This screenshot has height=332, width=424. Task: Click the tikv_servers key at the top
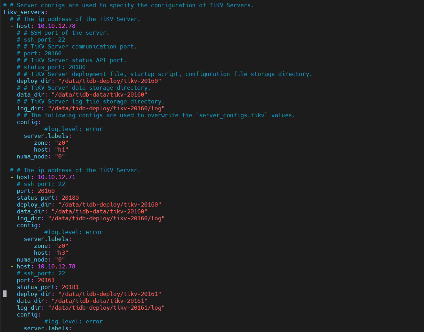click(x=24, y=12)
